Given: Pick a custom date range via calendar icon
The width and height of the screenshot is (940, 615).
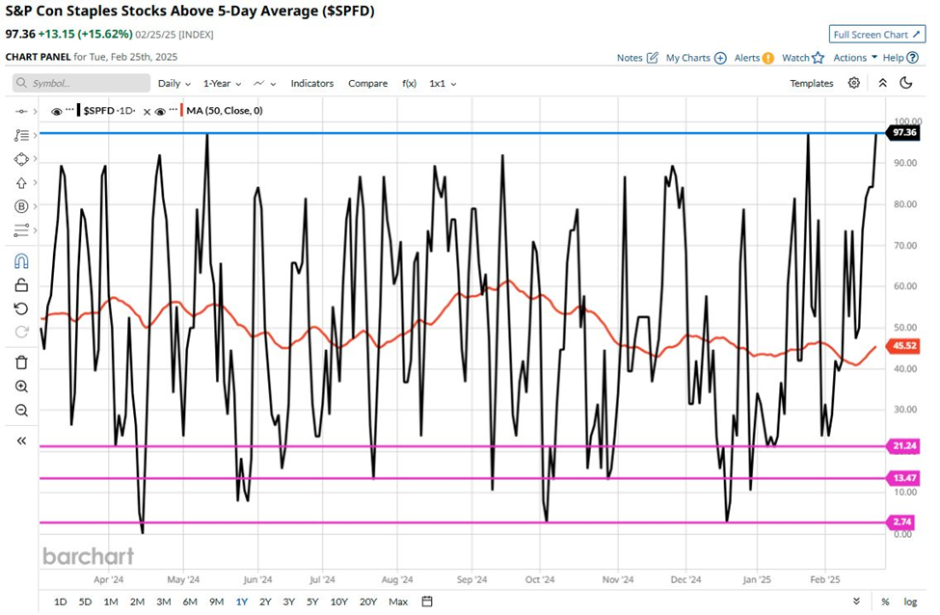Looking at the screenshot, I should pyautogui.click(x=427, y=602).
